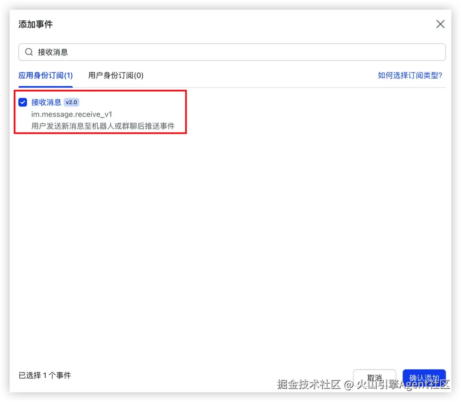This screenshot has height=402, width=461.
Task: Select the 应用身份订阅(1) tab
Action: point(45,75)
